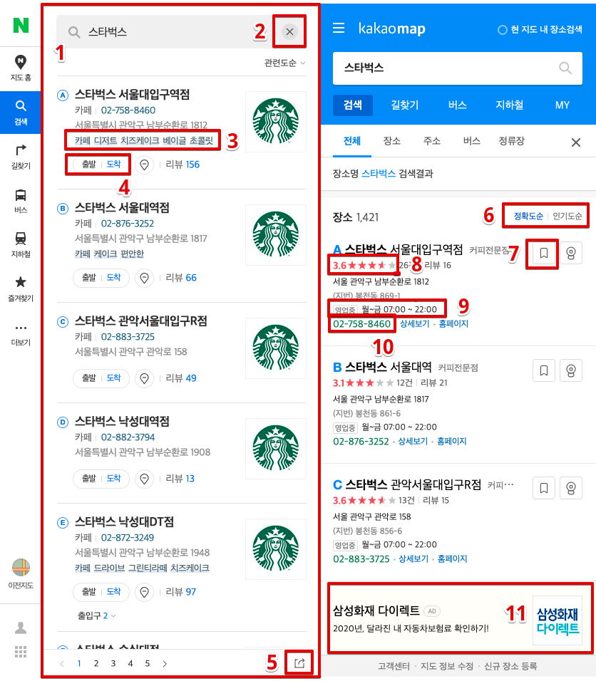Image resolution: width=596 pixels, height=681 pixels.
Task: Click the kakaomap search magnifier icon
Action: tap(565, 68)
